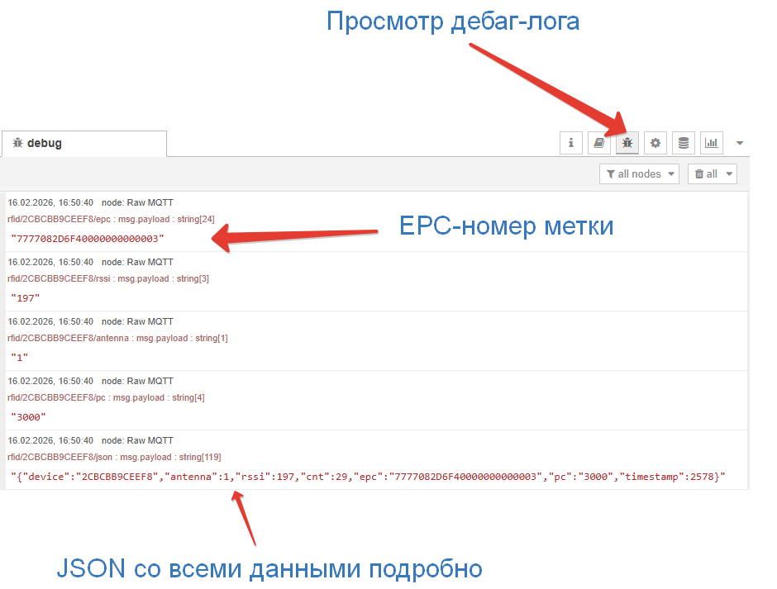The image size is (777, 589).
Task: Click the filter funnel icon
Action: (612, 173)
